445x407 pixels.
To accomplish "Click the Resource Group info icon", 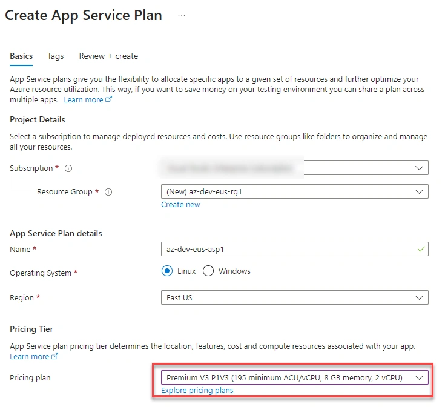I will pyautogui.click(x=108, y=192).
